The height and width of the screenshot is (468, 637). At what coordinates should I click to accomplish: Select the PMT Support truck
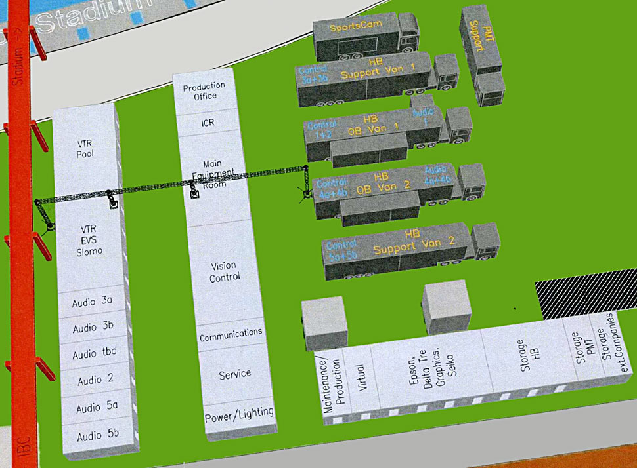(479, 38)
